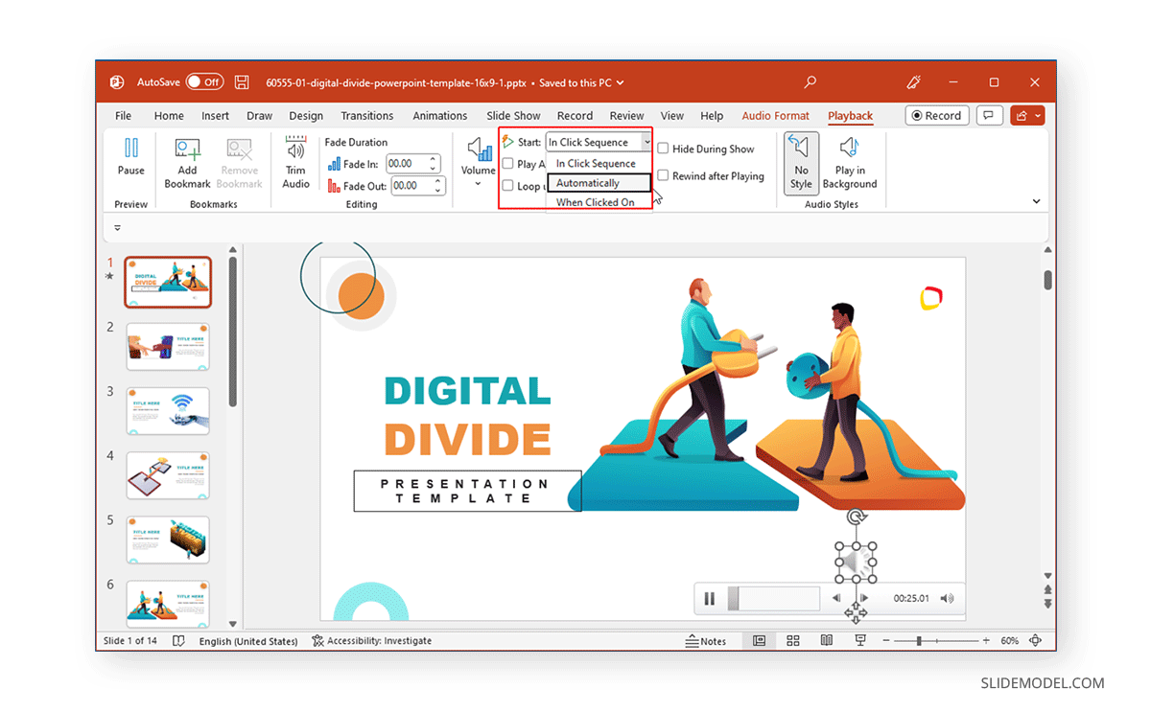Apply the Play in Background audio style
The image size is (1151, 712).
coord(848,161)
